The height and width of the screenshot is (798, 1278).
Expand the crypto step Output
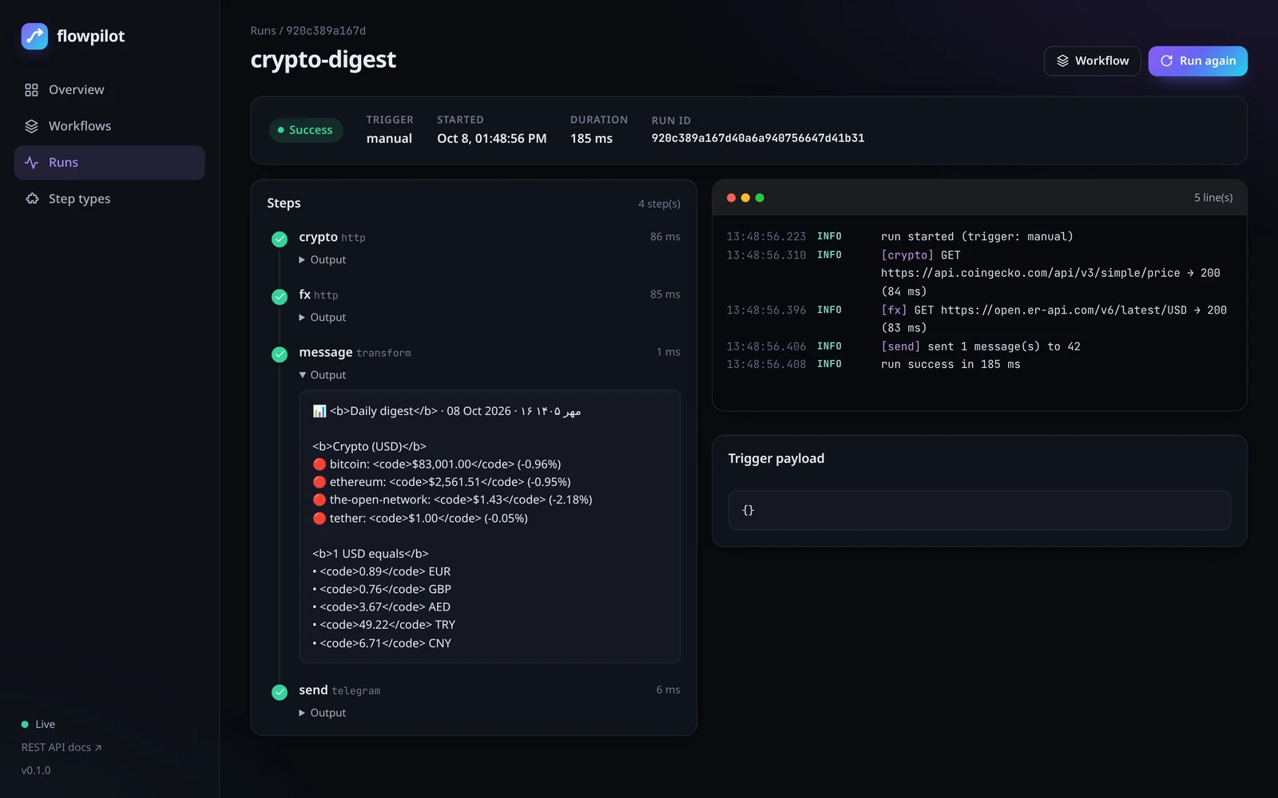click(323, 260)
